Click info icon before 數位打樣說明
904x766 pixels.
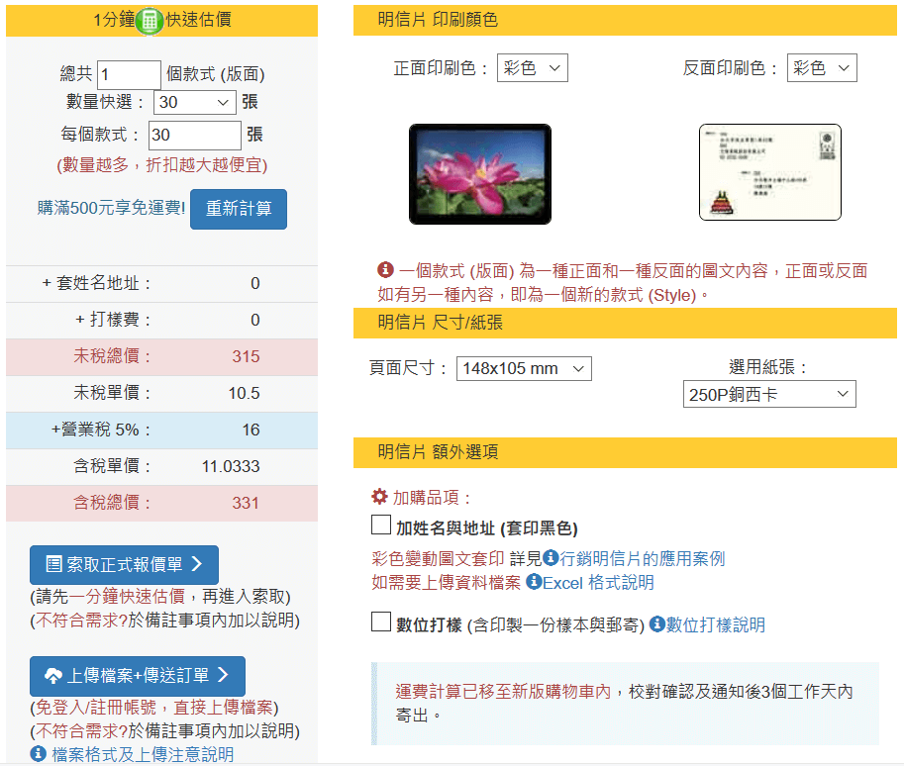(655, 624)
